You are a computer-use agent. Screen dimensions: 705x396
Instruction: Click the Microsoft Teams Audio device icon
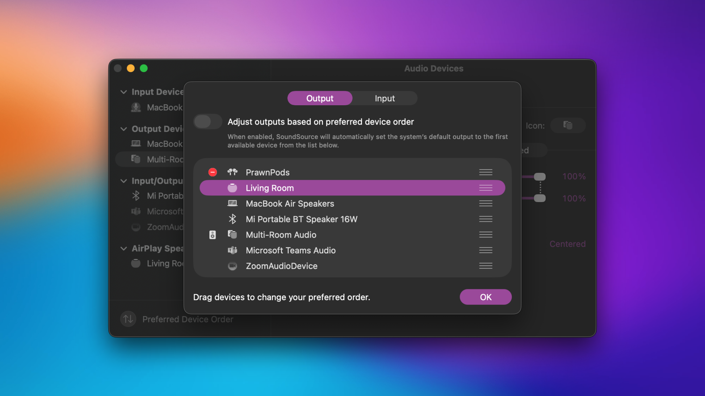click(x=232, y=250)
